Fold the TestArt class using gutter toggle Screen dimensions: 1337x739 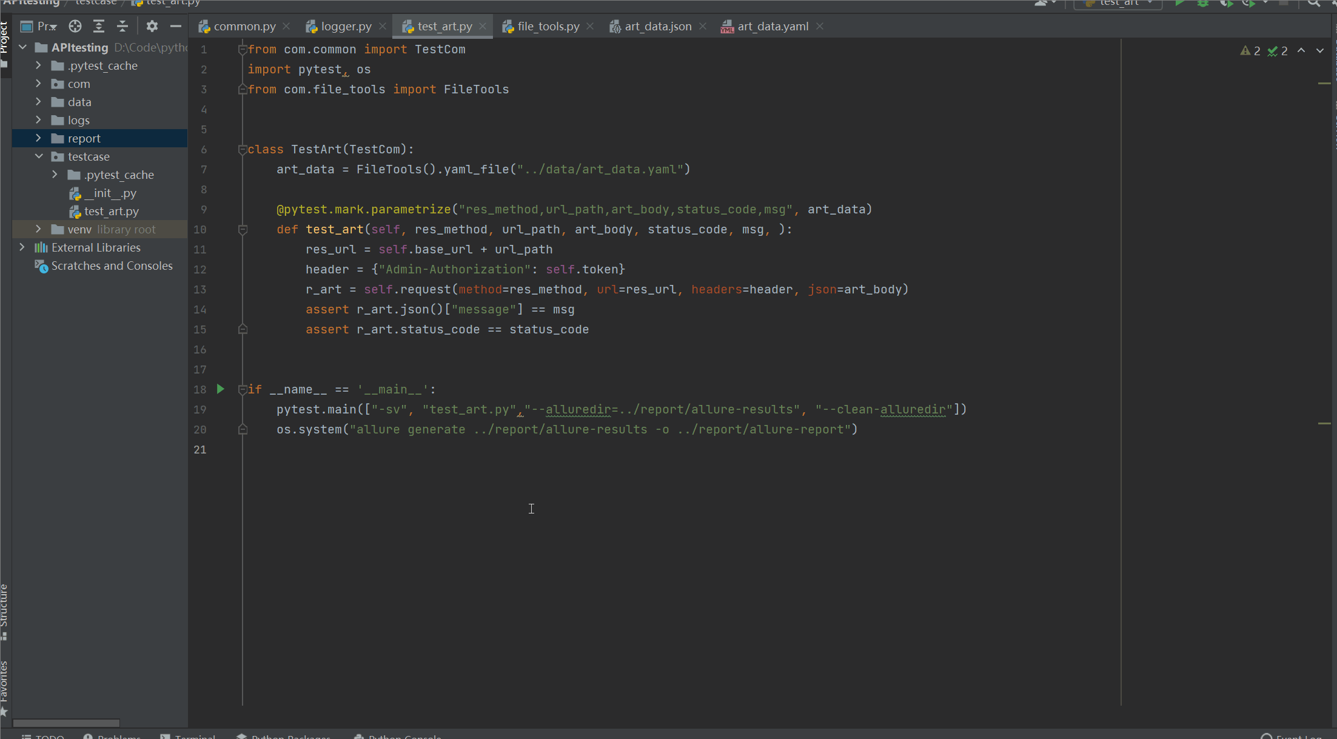point(243,149)
